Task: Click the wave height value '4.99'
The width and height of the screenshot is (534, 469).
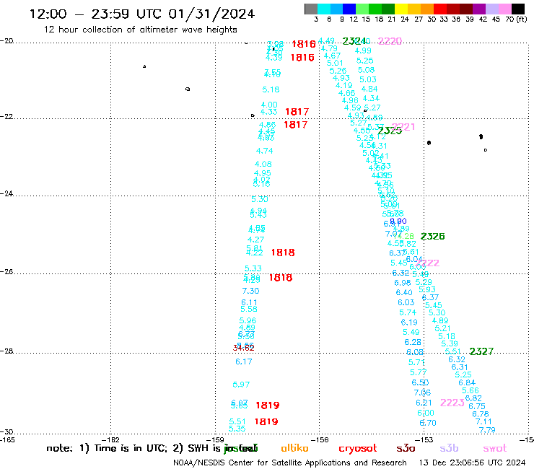Action: point(363,51)
